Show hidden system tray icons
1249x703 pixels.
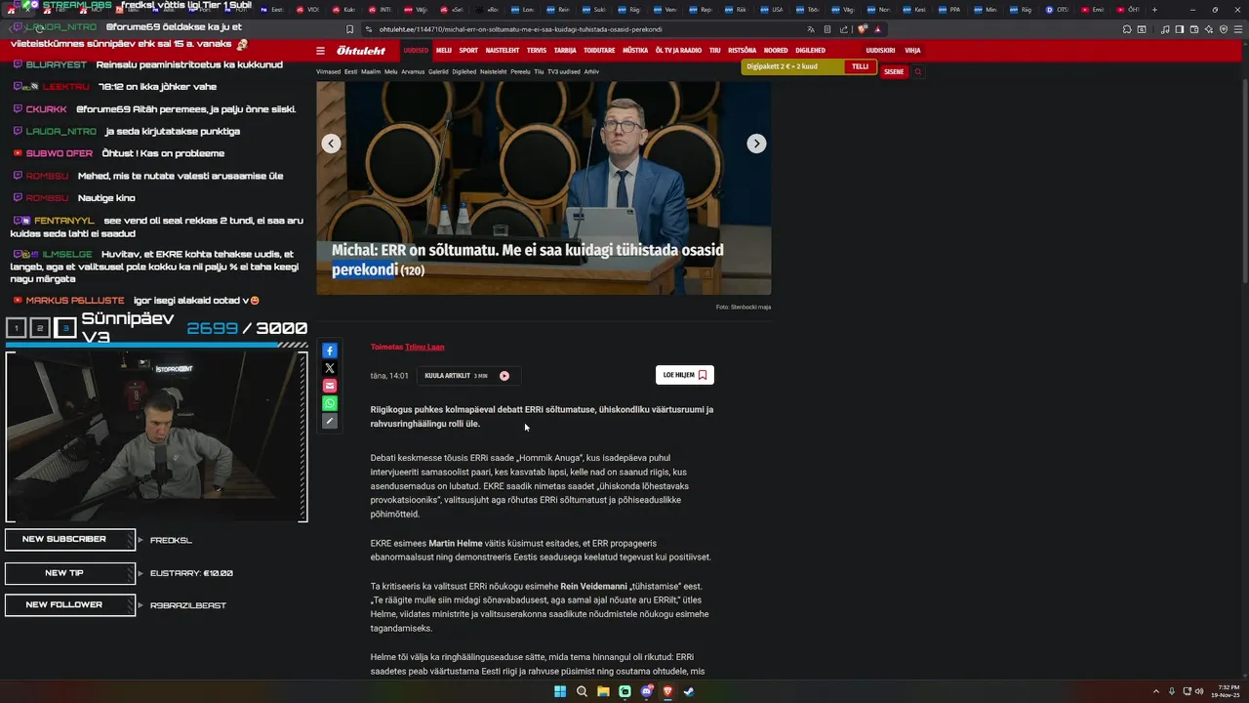(x=1156, y=691)
